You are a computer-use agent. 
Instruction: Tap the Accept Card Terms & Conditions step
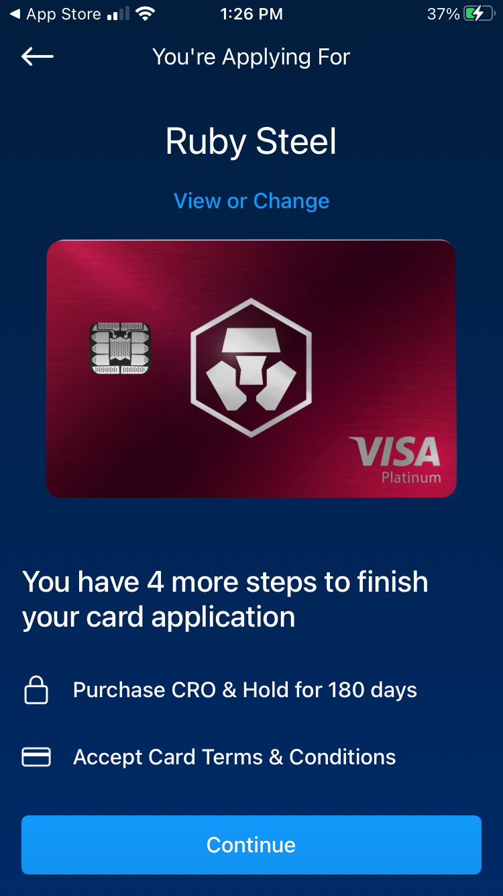pyautogui.click(x=235, y=757)
